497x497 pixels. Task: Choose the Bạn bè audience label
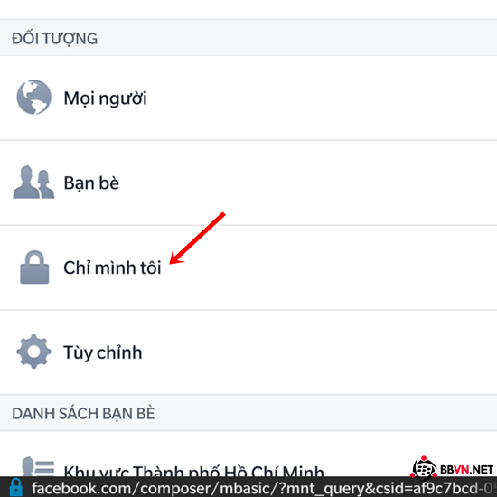pos(91,183)
